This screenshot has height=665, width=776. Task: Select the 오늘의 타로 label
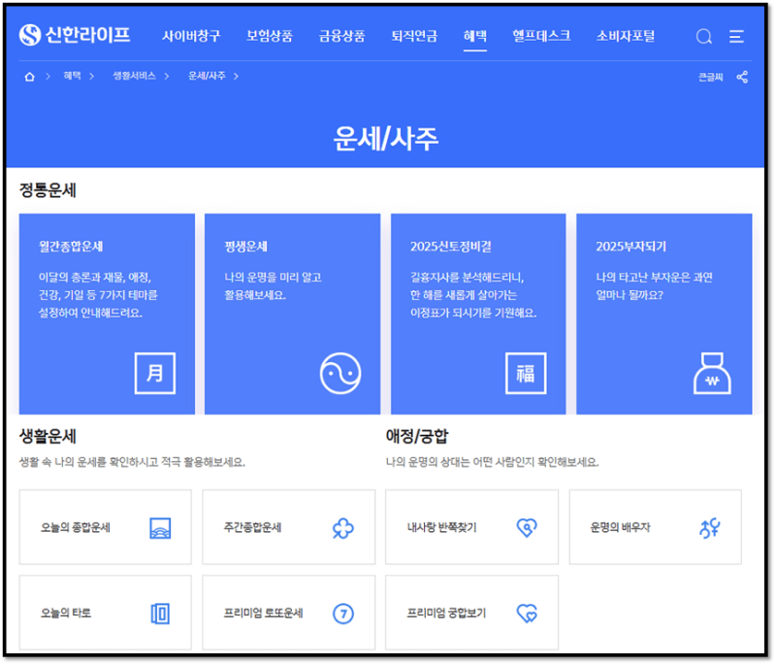(x=66, y=614)
